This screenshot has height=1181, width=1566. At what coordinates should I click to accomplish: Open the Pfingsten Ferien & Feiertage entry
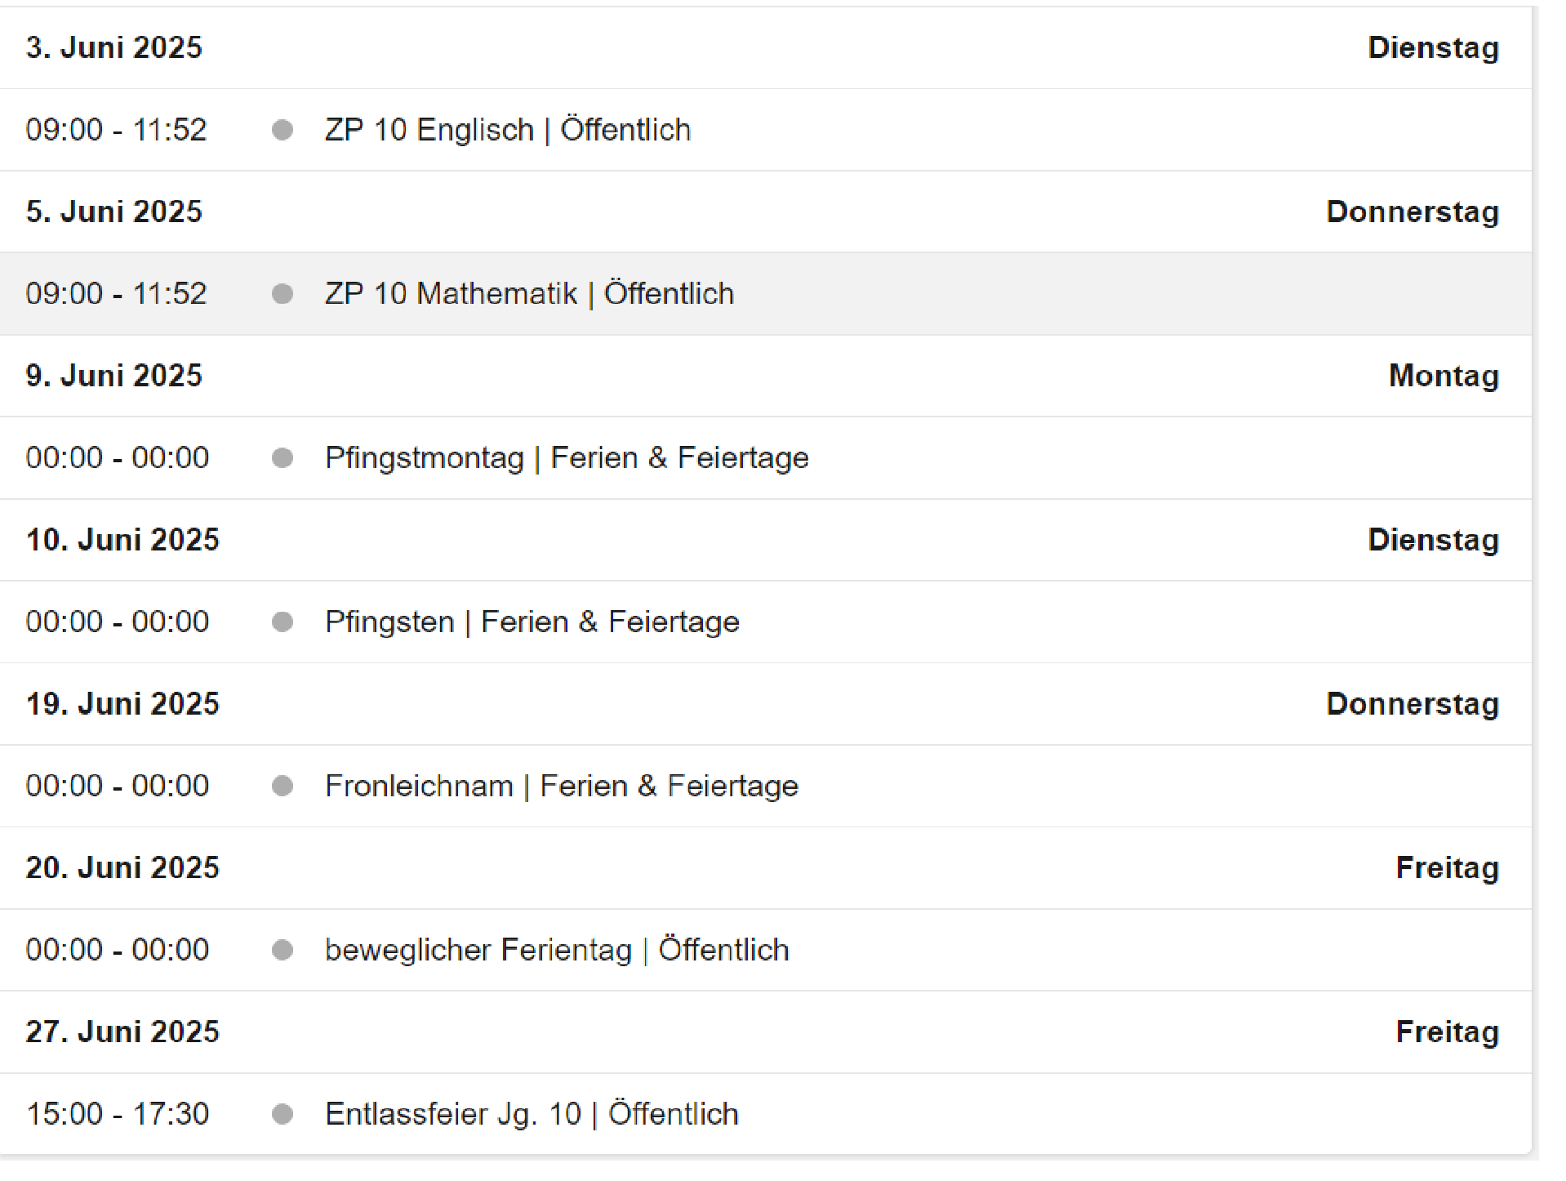532,622
